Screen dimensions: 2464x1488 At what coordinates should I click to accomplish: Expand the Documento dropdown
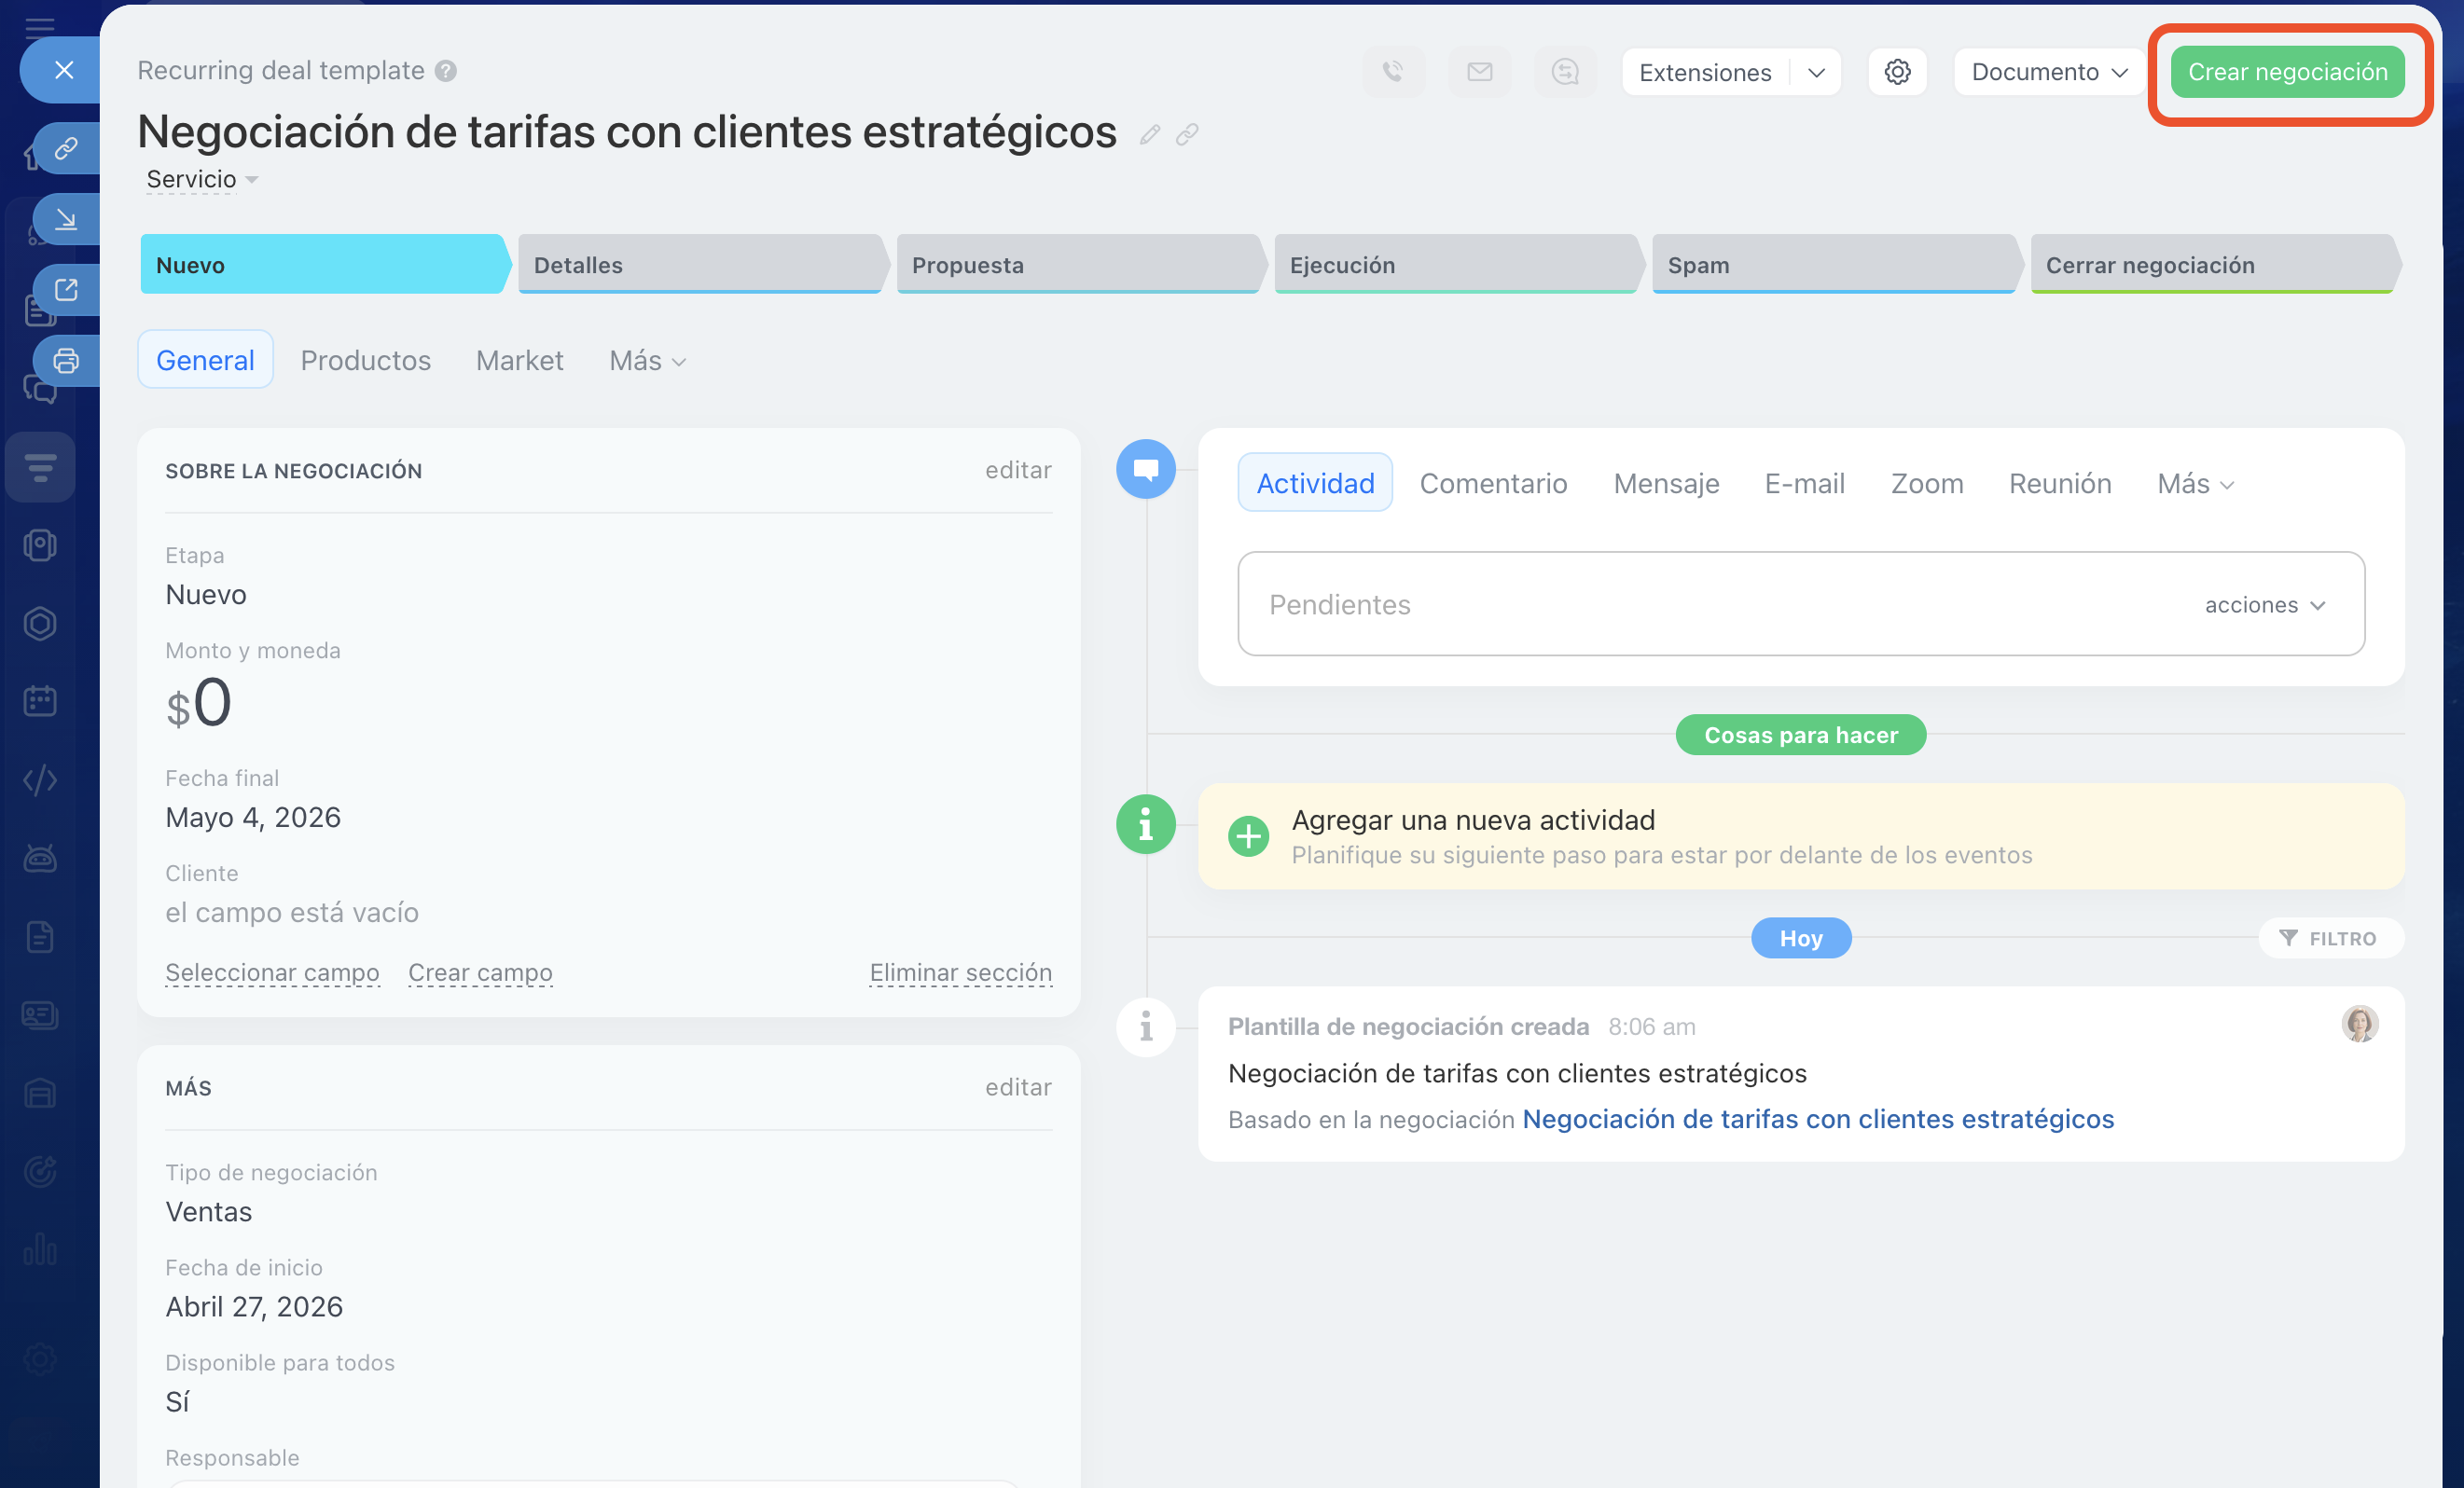[x=2048, y=72]
